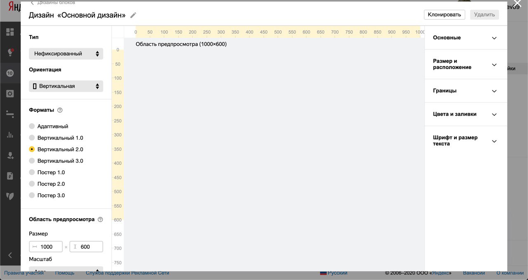Click the 300 mark on vertical ruler

click(118, 135)
